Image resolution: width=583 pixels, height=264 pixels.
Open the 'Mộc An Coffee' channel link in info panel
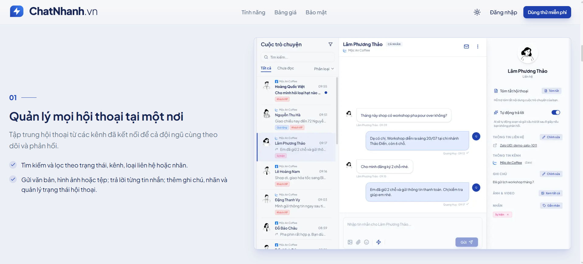511,163
